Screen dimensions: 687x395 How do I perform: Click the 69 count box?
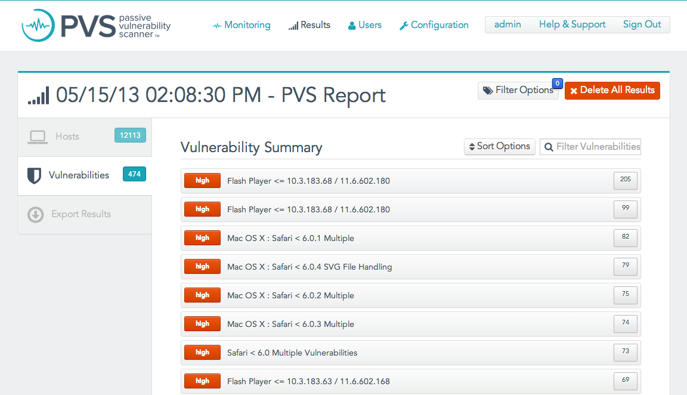click(x=625, y=381)
